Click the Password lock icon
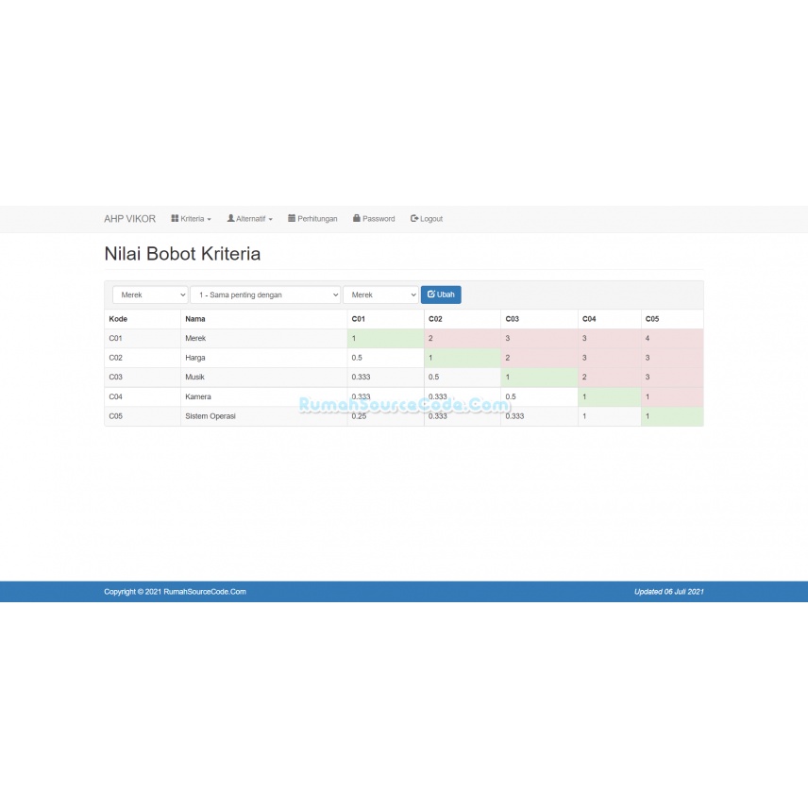 pyautogui.click(x=356, y=218)
